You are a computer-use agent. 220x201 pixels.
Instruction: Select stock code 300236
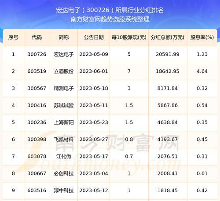click(37, 122)
